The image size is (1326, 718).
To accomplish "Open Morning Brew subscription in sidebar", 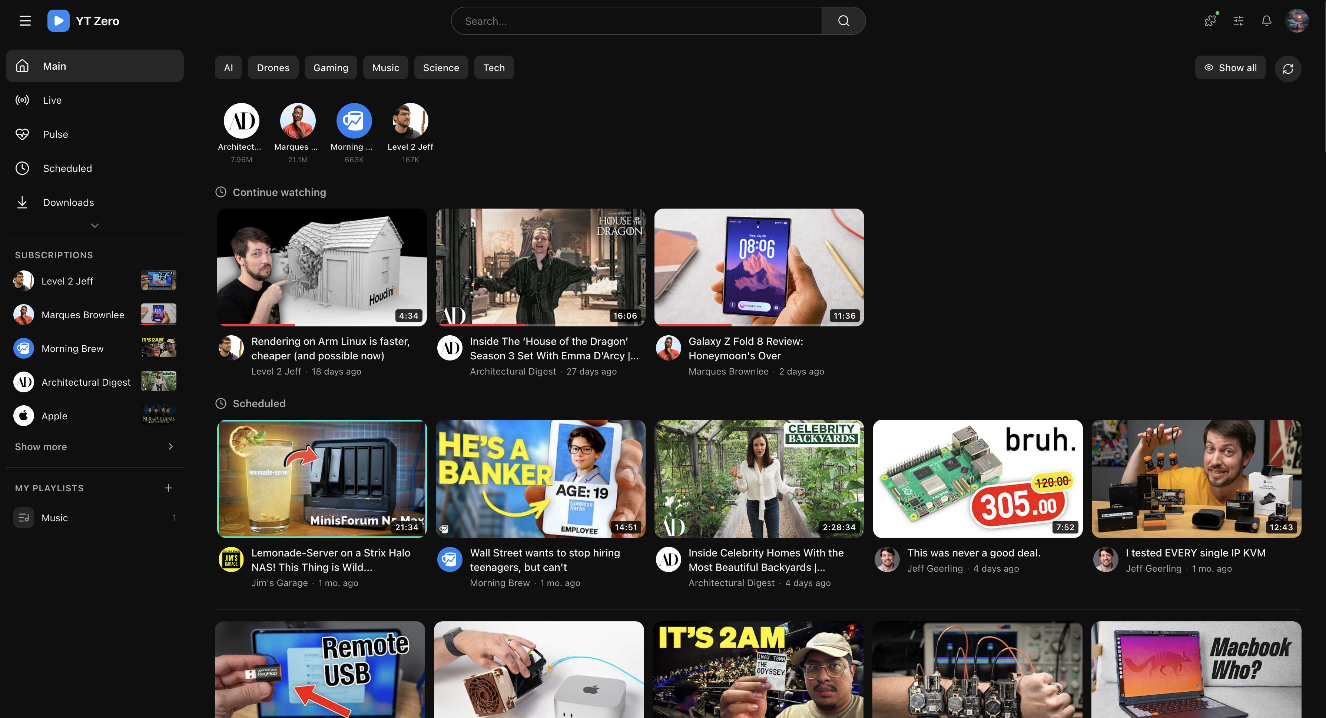I will tap(95, 349).
